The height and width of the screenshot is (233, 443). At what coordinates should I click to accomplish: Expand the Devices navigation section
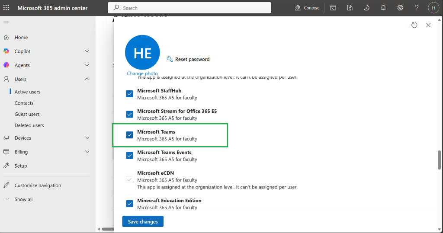[87, 138]
